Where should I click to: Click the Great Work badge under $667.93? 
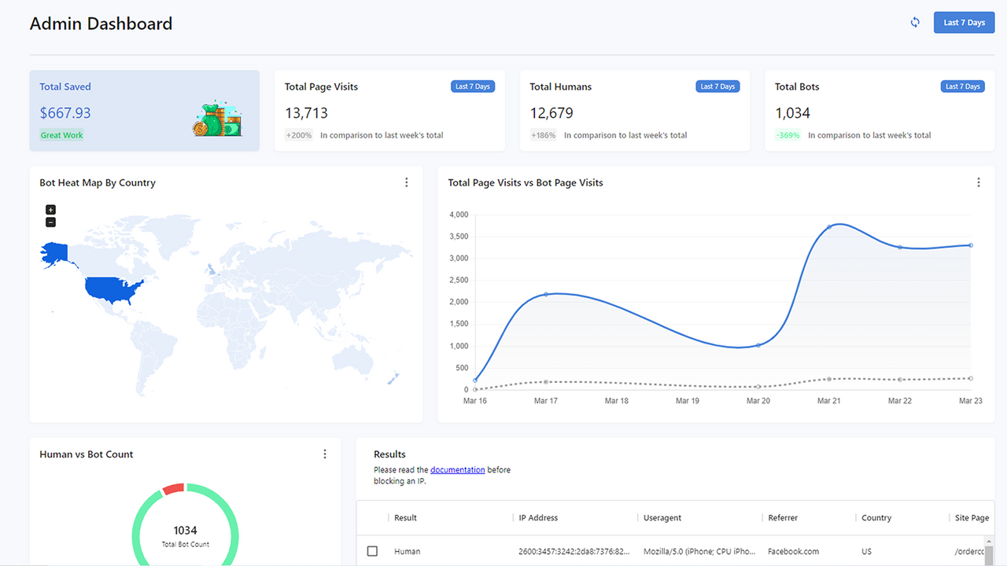click(61, 134)
